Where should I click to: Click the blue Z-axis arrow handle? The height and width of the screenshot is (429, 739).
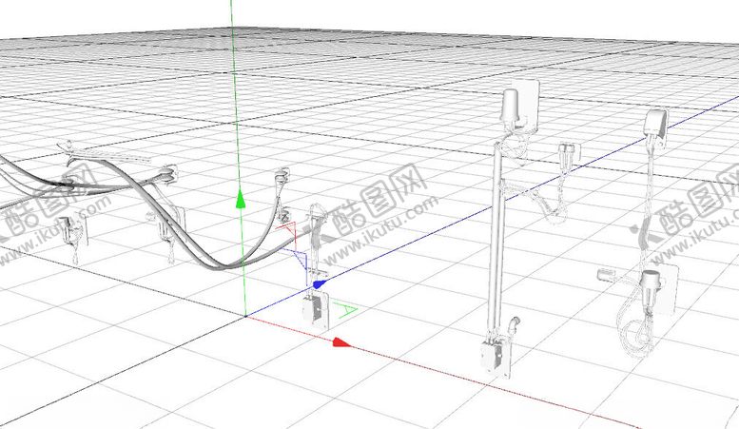point(319,283)
